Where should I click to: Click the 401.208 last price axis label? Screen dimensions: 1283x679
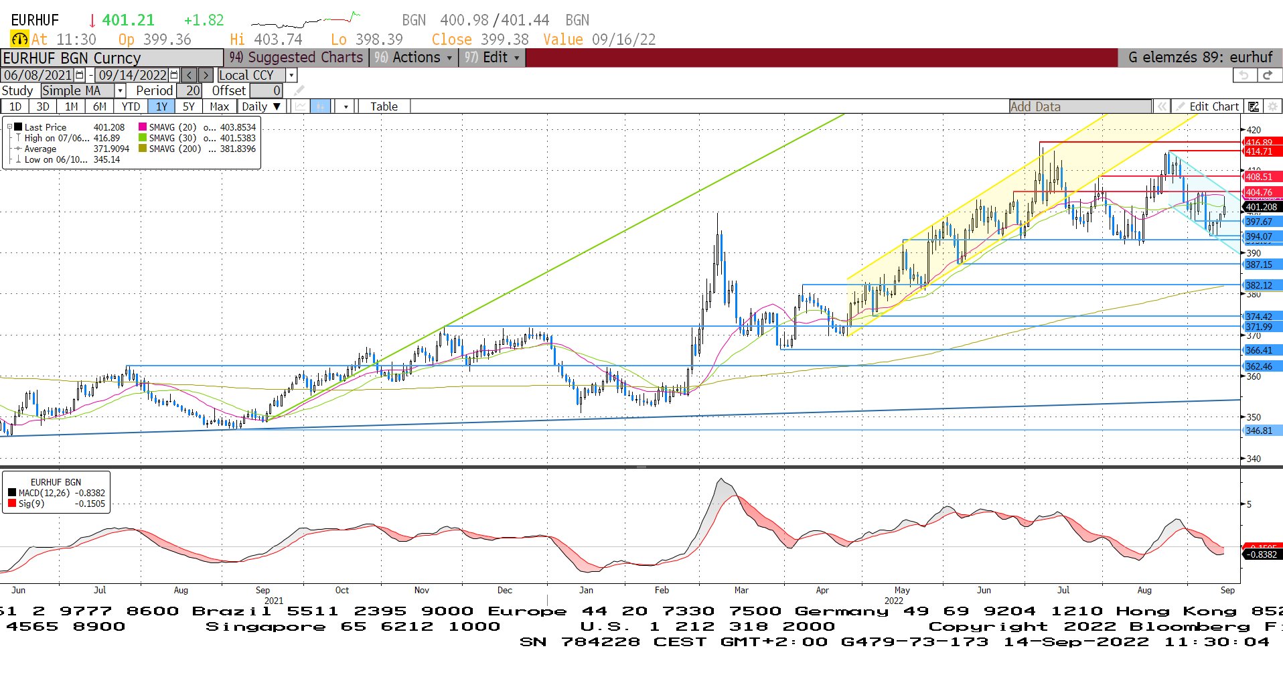pyautogui.click(x=1262, y=207)
